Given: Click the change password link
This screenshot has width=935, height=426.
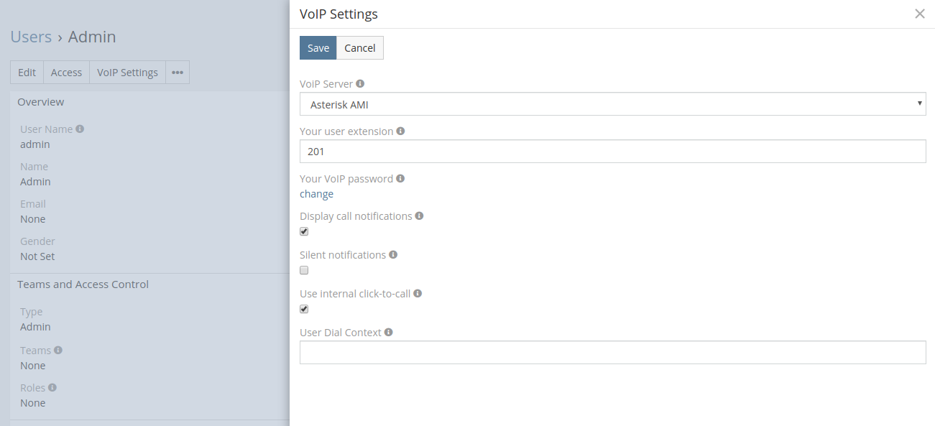Looking at the screenshot, I should pos(316,193).
